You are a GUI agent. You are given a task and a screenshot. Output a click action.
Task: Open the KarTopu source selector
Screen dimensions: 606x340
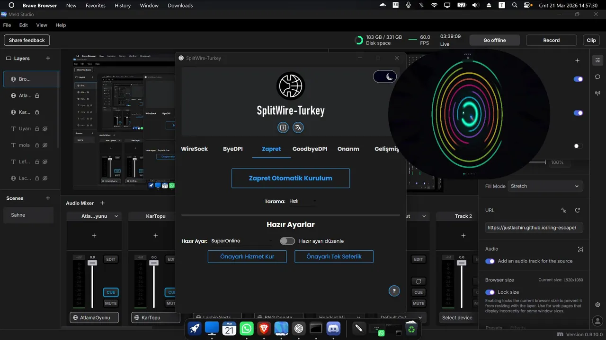click(155, 317)
